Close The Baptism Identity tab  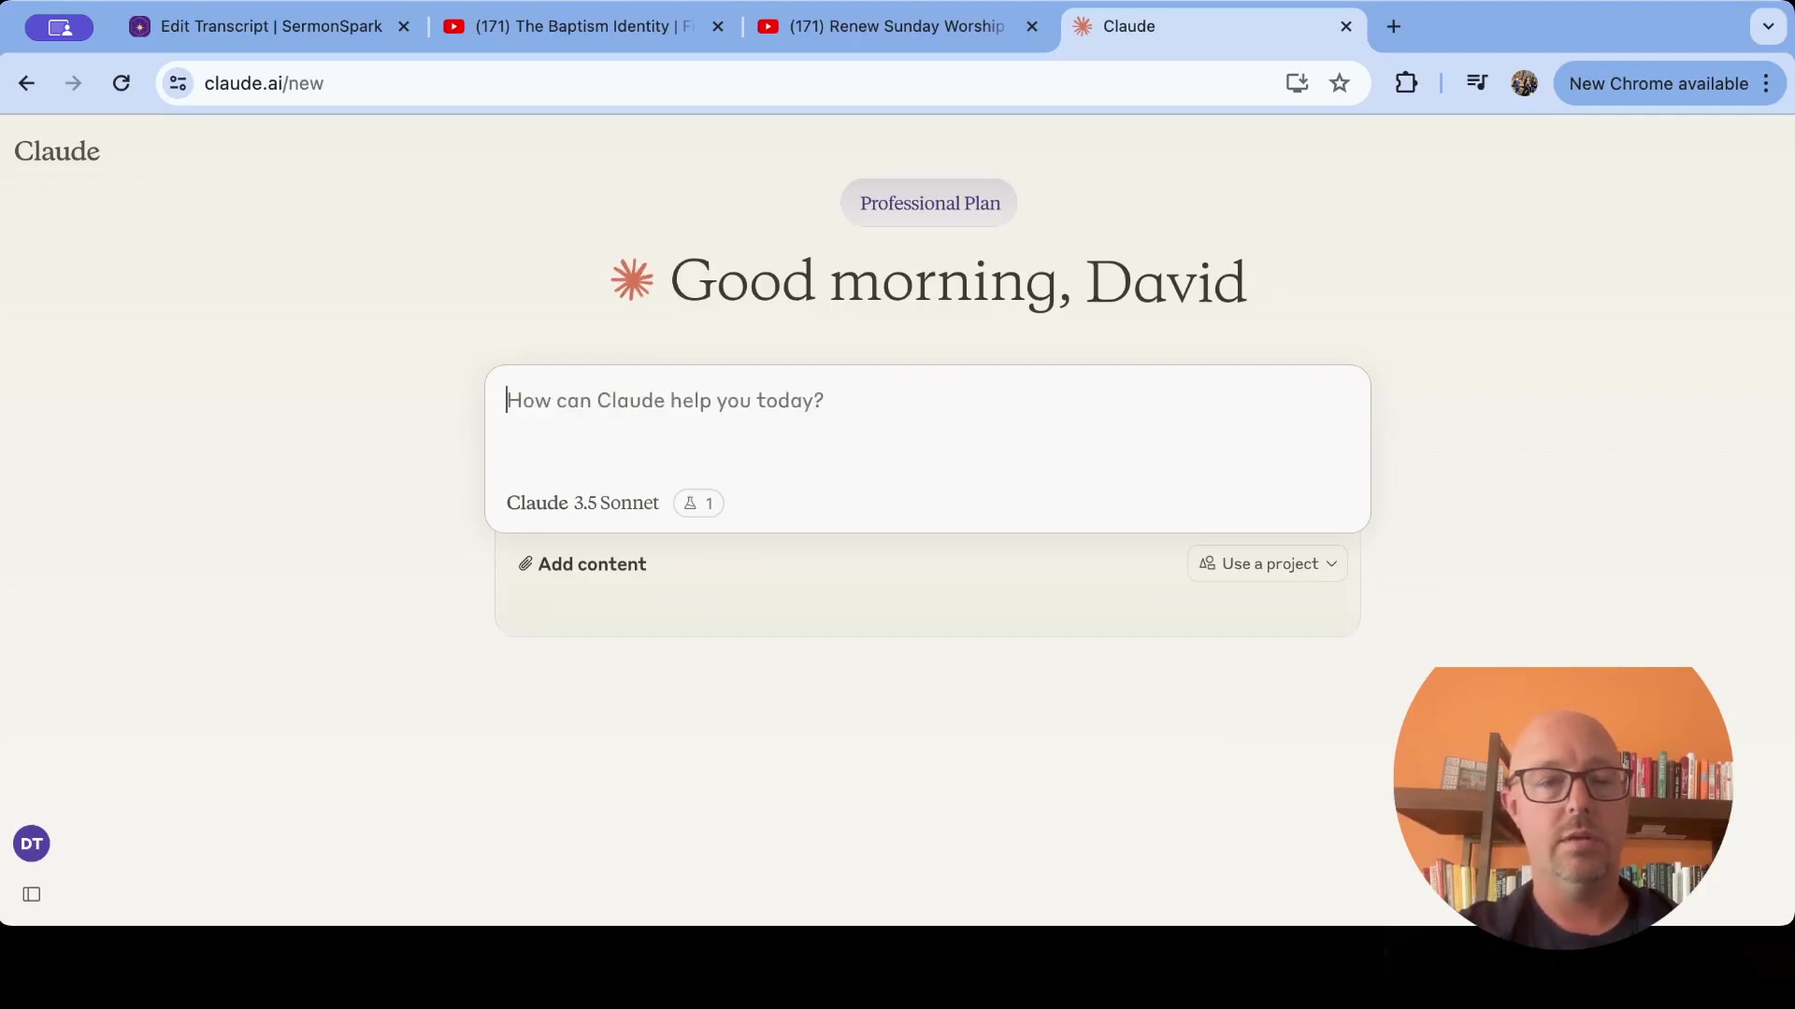pos(718,26)
